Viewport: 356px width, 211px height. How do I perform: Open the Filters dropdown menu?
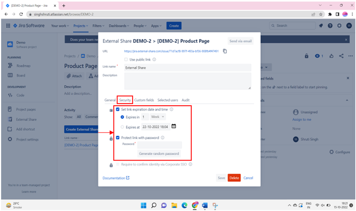[98, 26]
